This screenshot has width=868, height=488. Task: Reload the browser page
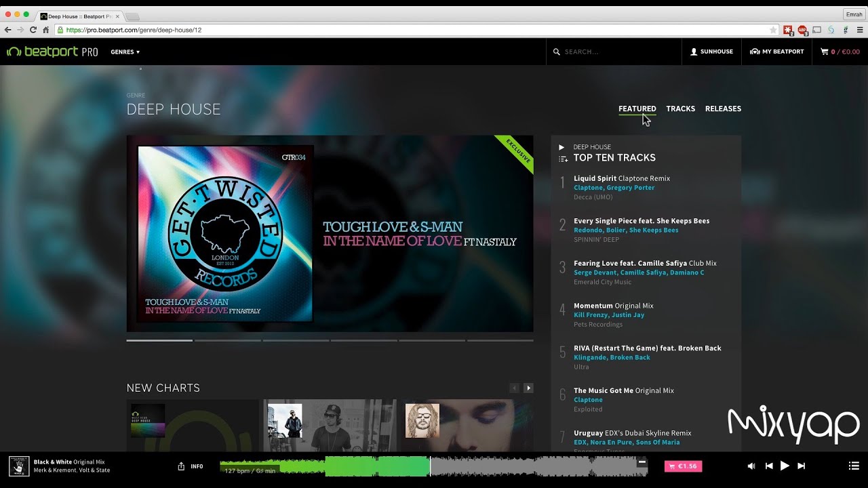pyautogui.click(x=33, y=30)
